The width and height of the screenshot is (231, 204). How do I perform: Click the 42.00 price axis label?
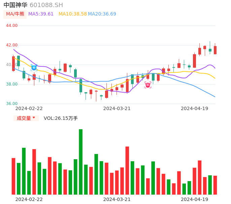pos(12,45)
